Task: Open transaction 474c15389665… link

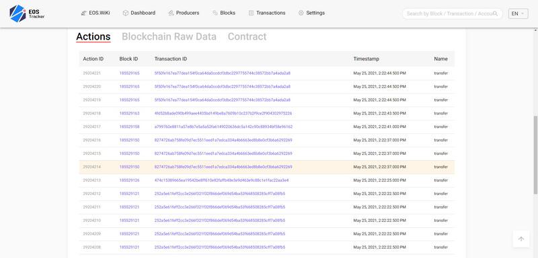Action: pos(222,180)
